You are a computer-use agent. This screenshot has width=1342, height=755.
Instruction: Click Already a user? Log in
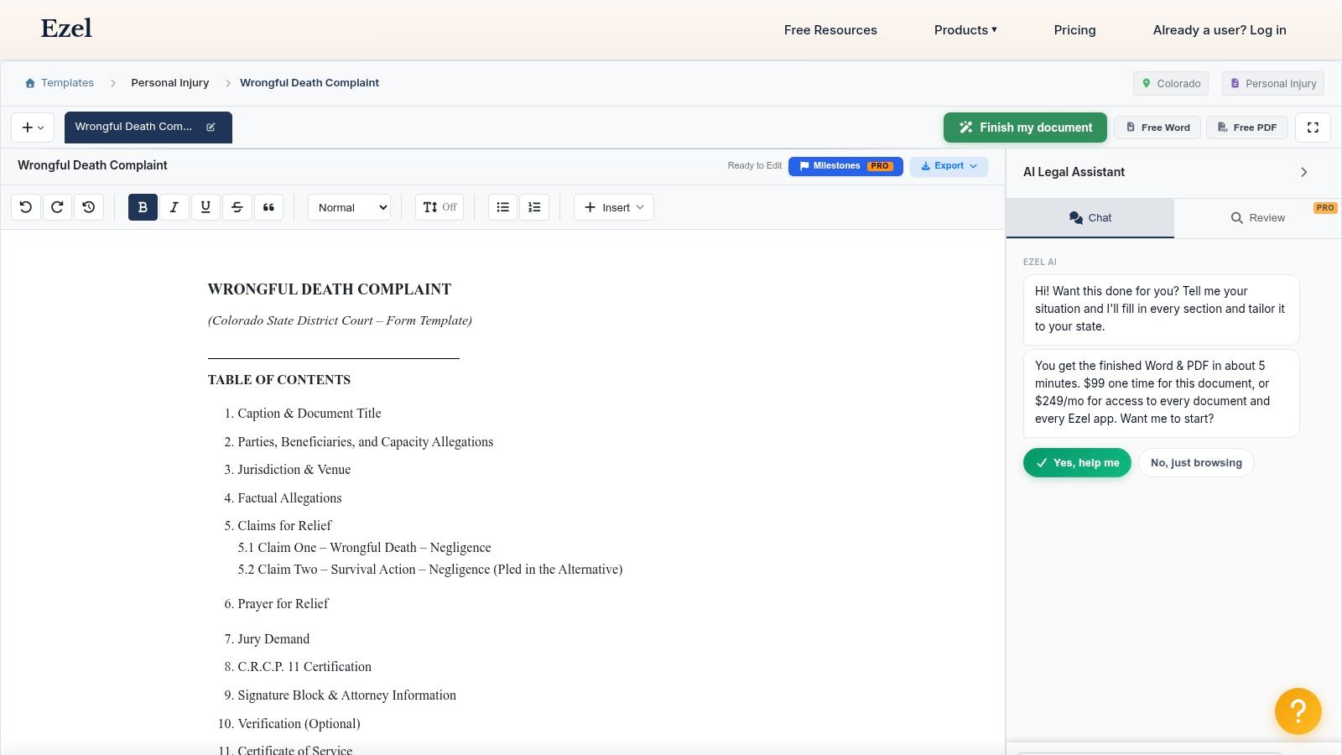tap(1220, 30)
